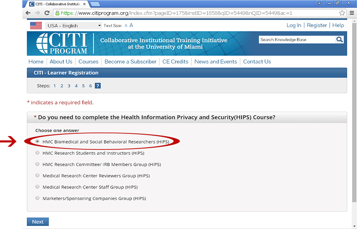Click the Search Knowledge Base field

[297, 40]
